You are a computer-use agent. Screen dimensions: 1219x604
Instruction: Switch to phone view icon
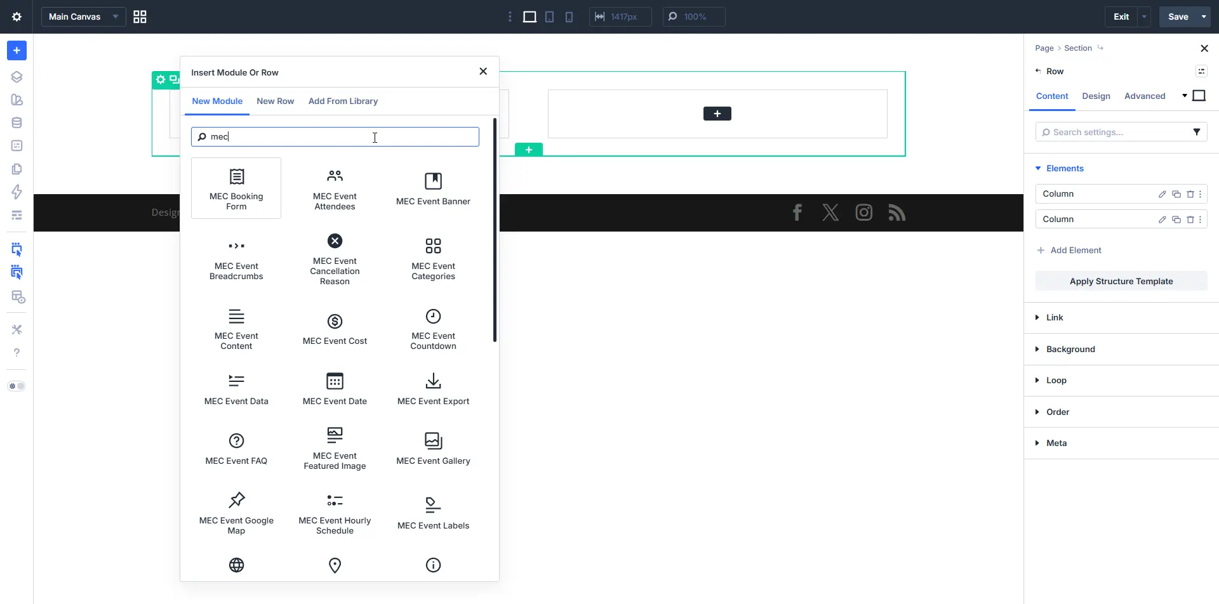569,16
